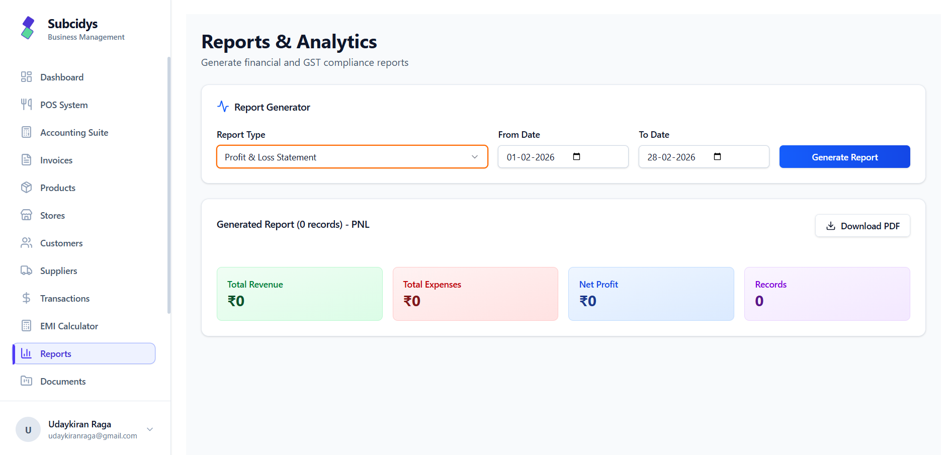This screenshot has width=950, height=455.
Task: Select the Reports menu item
Action: 84,353
